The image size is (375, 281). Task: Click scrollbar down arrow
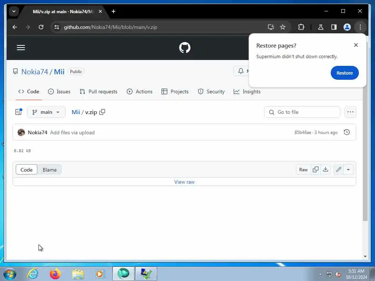[365, 256]
